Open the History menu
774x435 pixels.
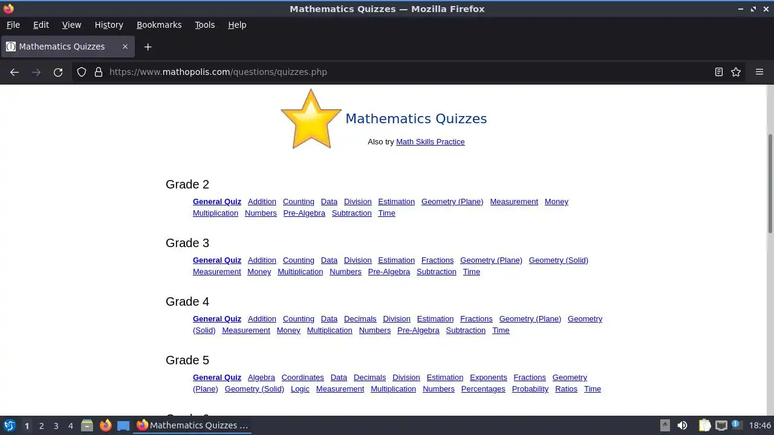click(109, 25)
